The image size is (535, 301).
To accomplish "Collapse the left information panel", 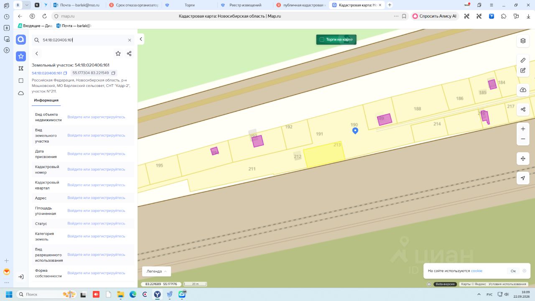I will point(141,39).
